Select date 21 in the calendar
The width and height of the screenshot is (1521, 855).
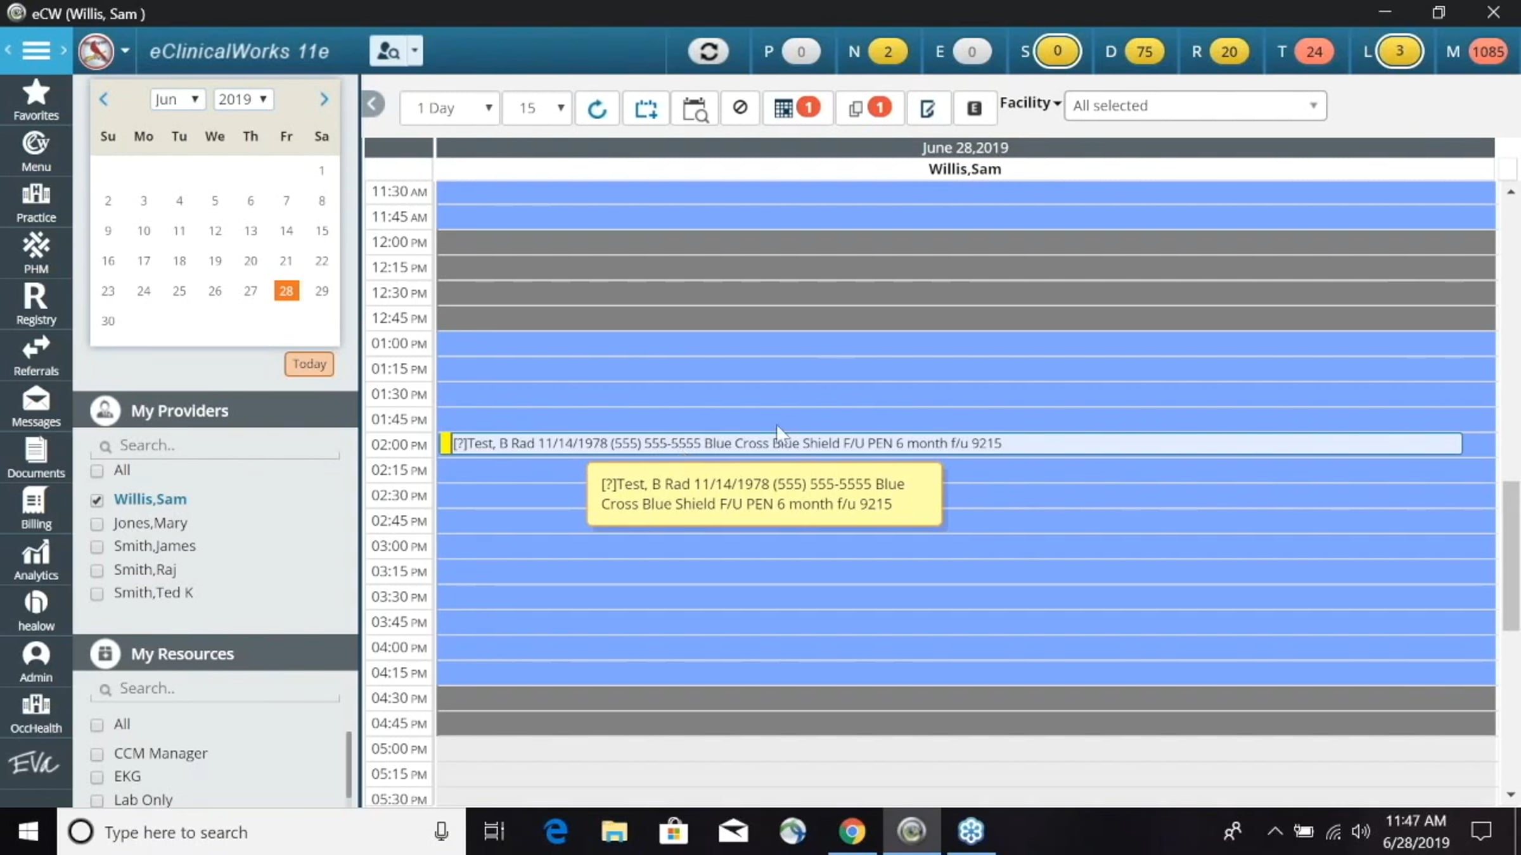point(286,261)
